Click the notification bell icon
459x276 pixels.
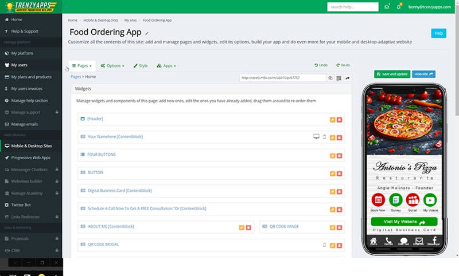tap(399, 7)
